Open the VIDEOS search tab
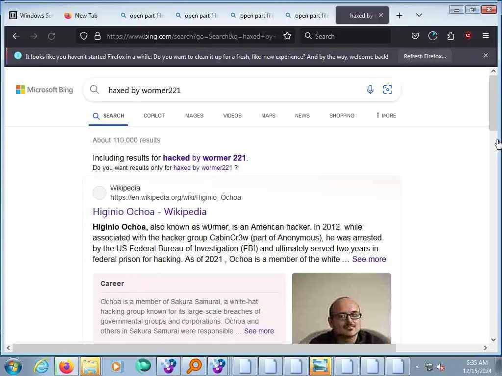Screen dimensions: 502x376 pyautogui.click(x=232, y=116)
